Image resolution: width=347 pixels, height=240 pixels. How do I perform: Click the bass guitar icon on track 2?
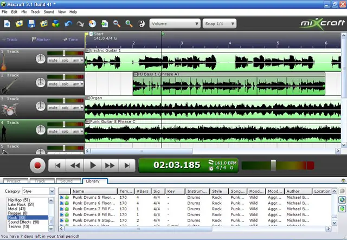[x=9, y=86]
